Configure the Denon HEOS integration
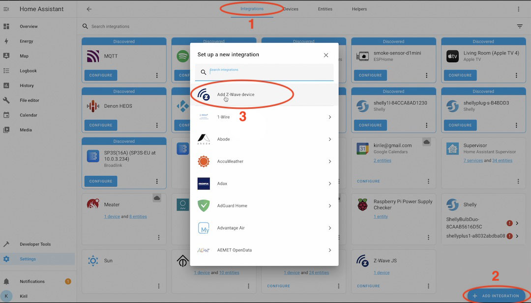The height and width of the screenshot is (303, 531). click(x=101, y=125)
